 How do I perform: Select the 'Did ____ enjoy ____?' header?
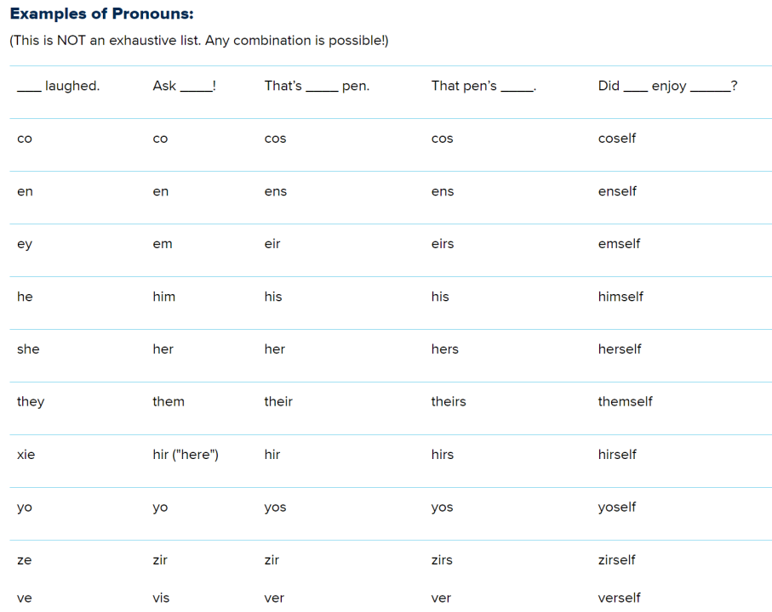667,86
